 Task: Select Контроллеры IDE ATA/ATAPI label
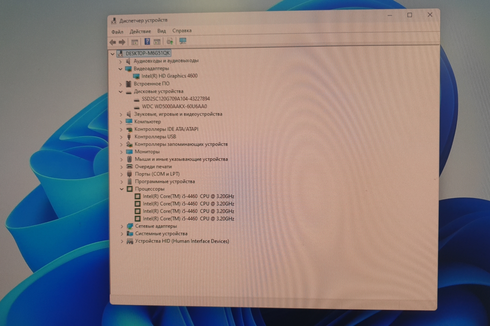click(x=166, y=129)
